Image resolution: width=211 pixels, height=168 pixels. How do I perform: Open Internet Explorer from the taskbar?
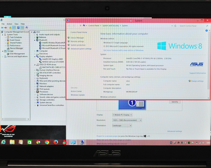pyautogui.click(x=3, y=142)
